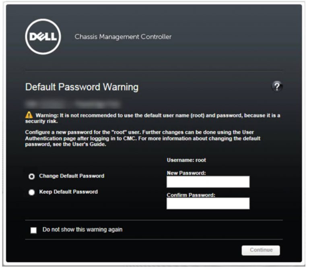Click the yellow warning triangle icon
Image resolution: width=309 pixels, height=269 pixels.
point(29,116)
